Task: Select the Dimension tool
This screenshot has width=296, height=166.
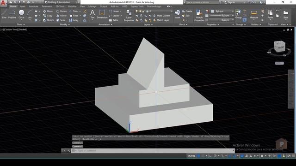Action: [102, 14]
